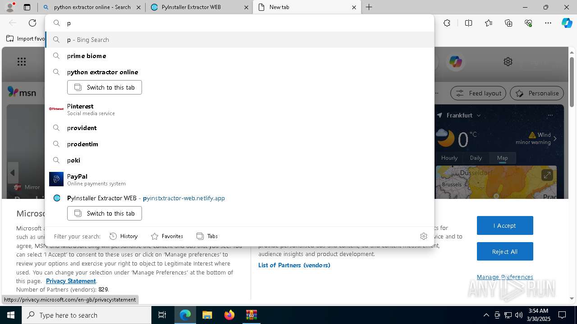Select 'p - Bing Search' suggestion
The height and width of the screenshot is (324, 577).
pos(240,40)
